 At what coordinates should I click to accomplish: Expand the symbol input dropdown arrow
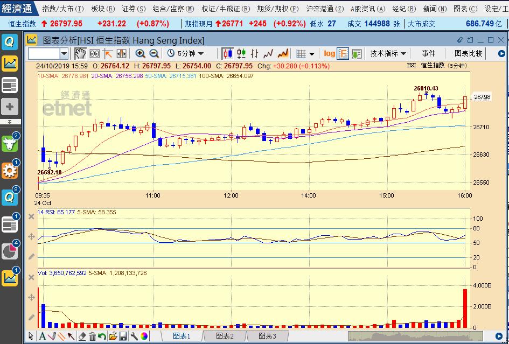click(64, 53)
